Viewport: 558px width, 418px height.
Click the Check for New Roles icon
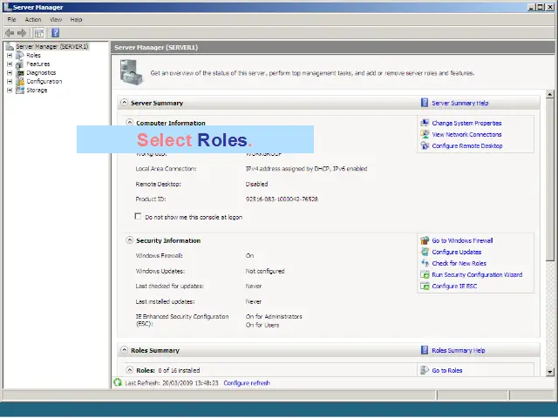(x=425, y=263)
